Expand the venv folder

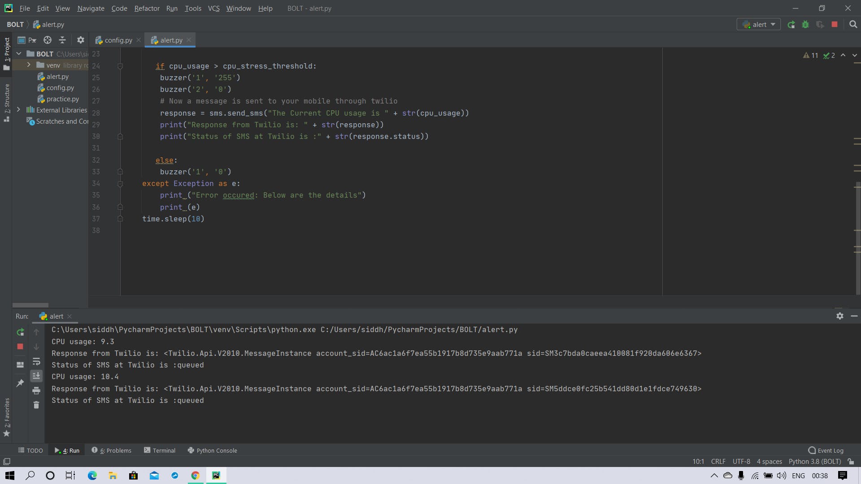tap(29, 65)
